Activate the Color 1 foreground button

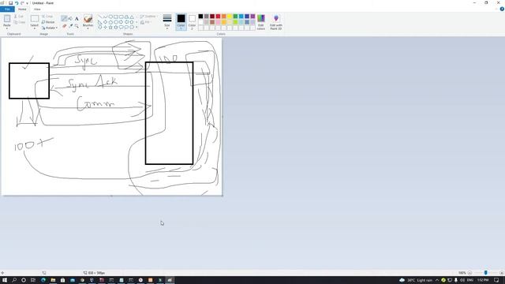pyautogui.click(x=181, y=22)
